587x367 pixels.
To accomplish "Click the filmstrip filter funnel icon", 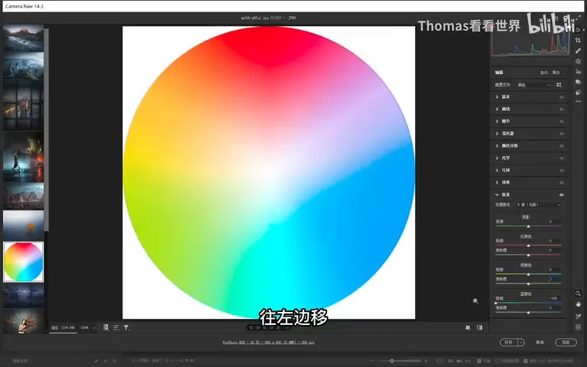I will tap(127, 328).
